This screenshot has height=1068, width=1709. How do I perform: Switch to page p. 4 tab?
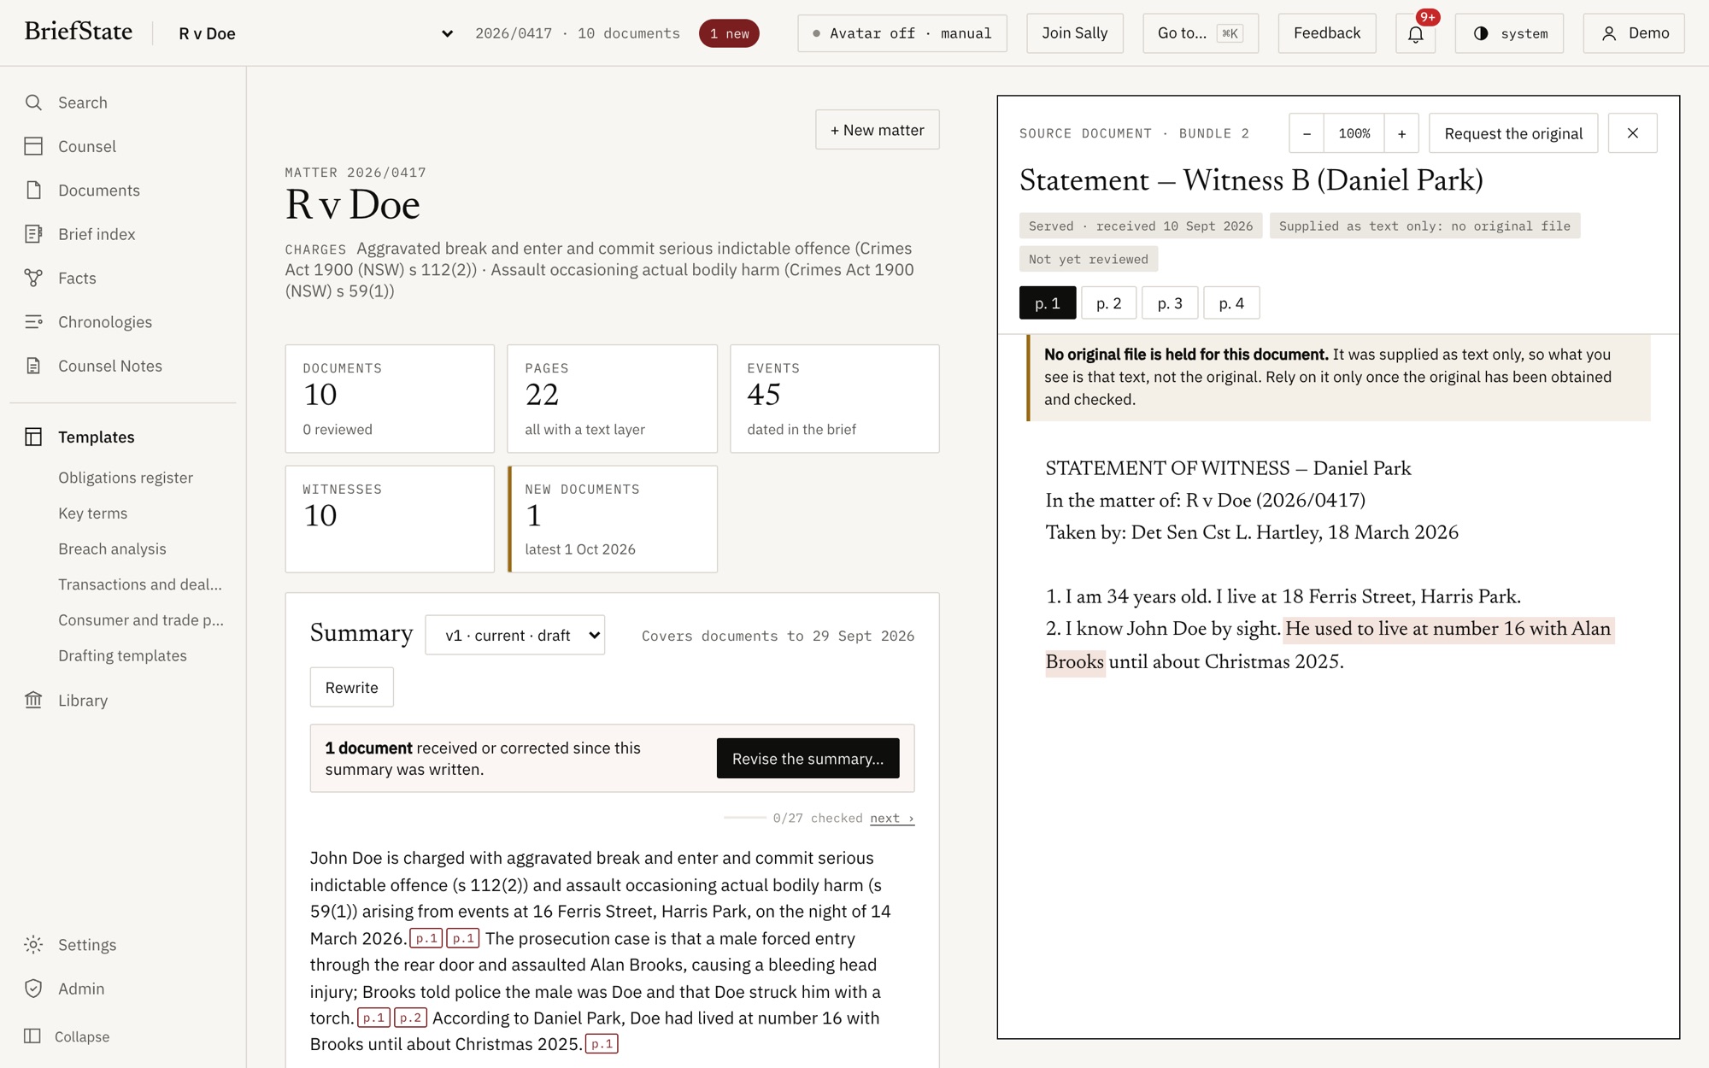(1231, 303)
